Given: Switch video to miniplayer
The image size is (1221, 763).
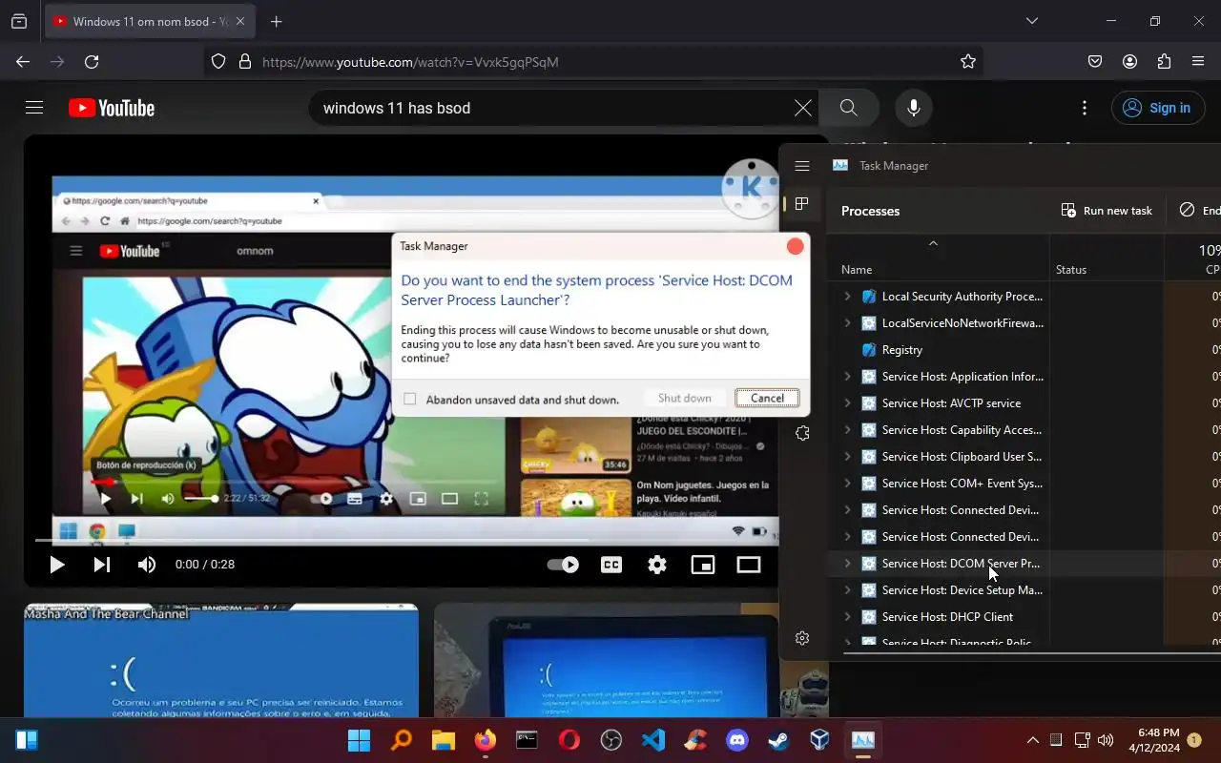Looking at the screenshot, I should pos(703,565).
